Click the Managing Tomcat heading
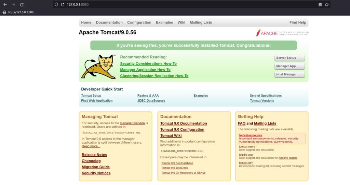 [x=99, y=117]
